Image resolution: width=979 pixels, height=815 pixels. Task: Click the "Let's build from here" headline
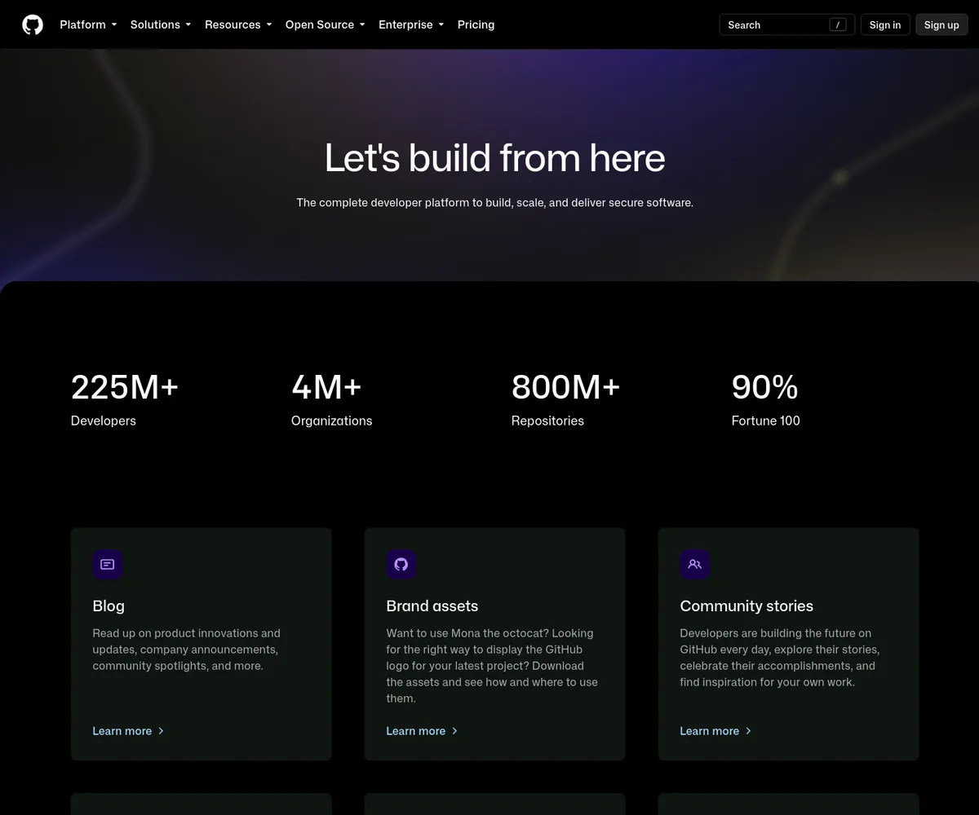pos(495,158)
